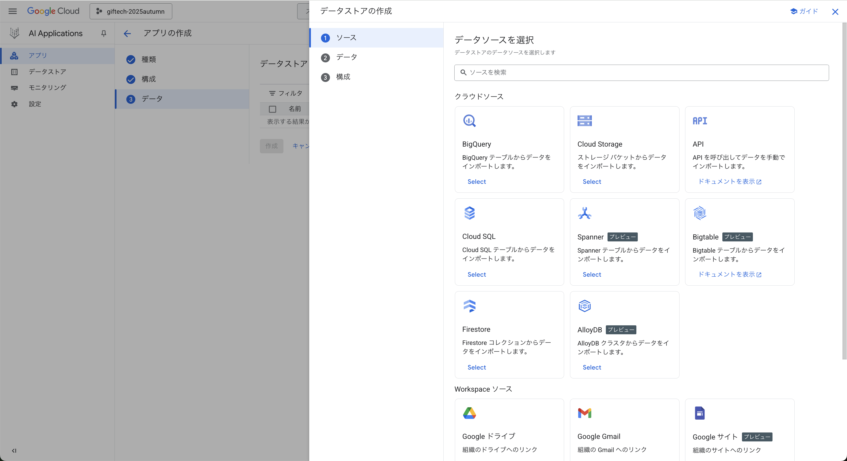The height and width of the screenshot is (461, 847).
Task: Select the BigQuery source icon
Action: pyautogui.click(x=469, y=121)
